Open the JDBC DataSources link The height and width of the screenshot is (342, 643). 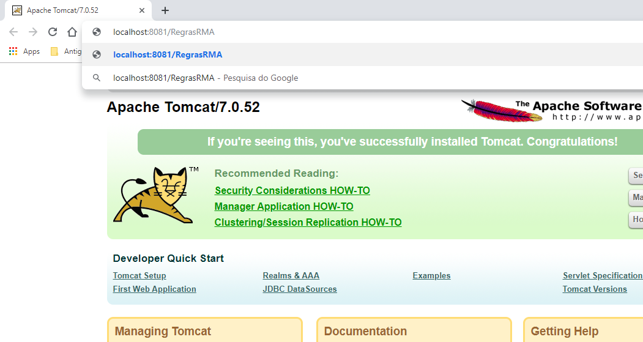tap(300, 289)
